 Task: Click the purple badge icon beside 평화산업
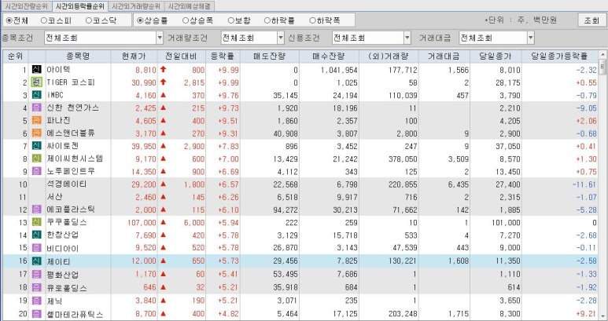point(37,273)
